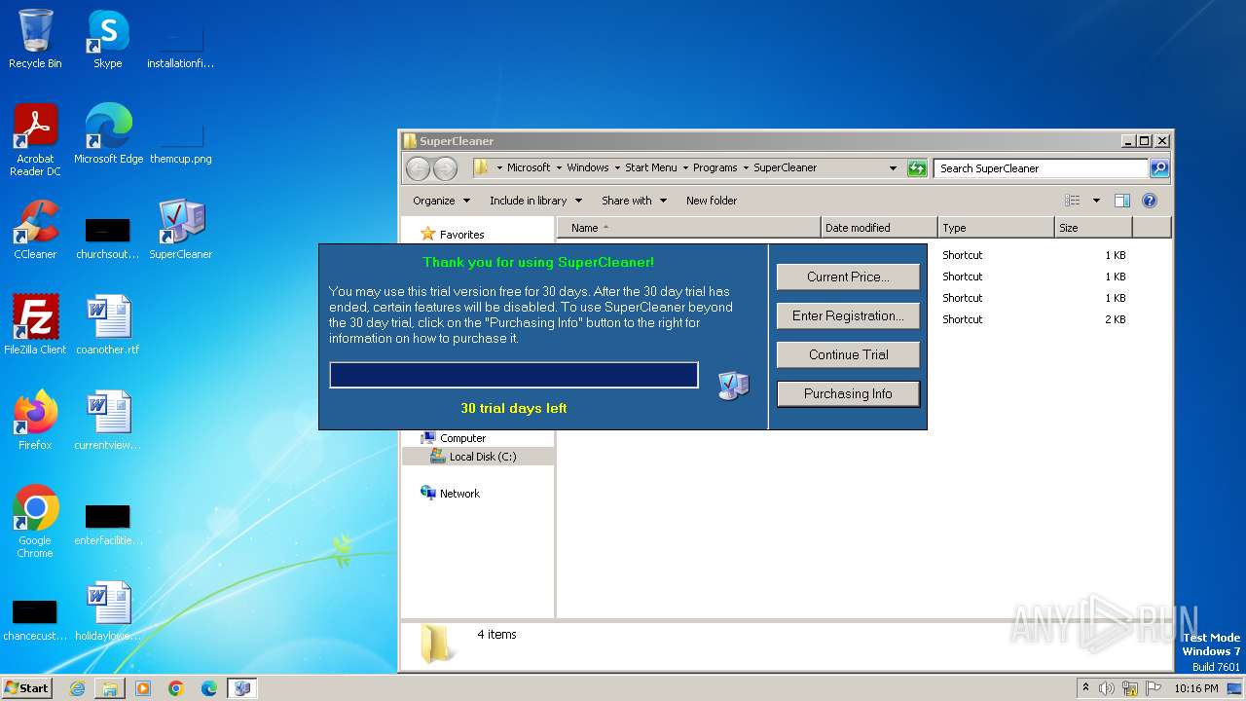Viewport: 1246px width, 701px height.
Task: Open Include in library dropdown
Action: 535,201
